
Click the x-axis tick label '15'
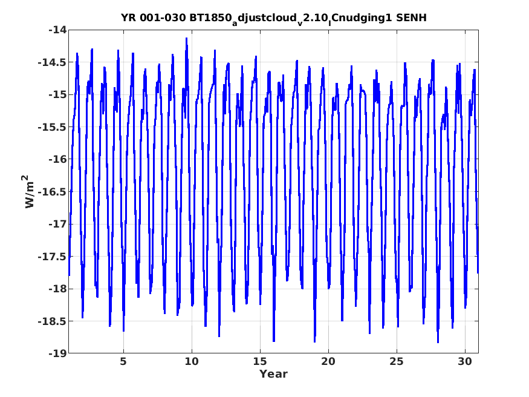tap(260, 361)
